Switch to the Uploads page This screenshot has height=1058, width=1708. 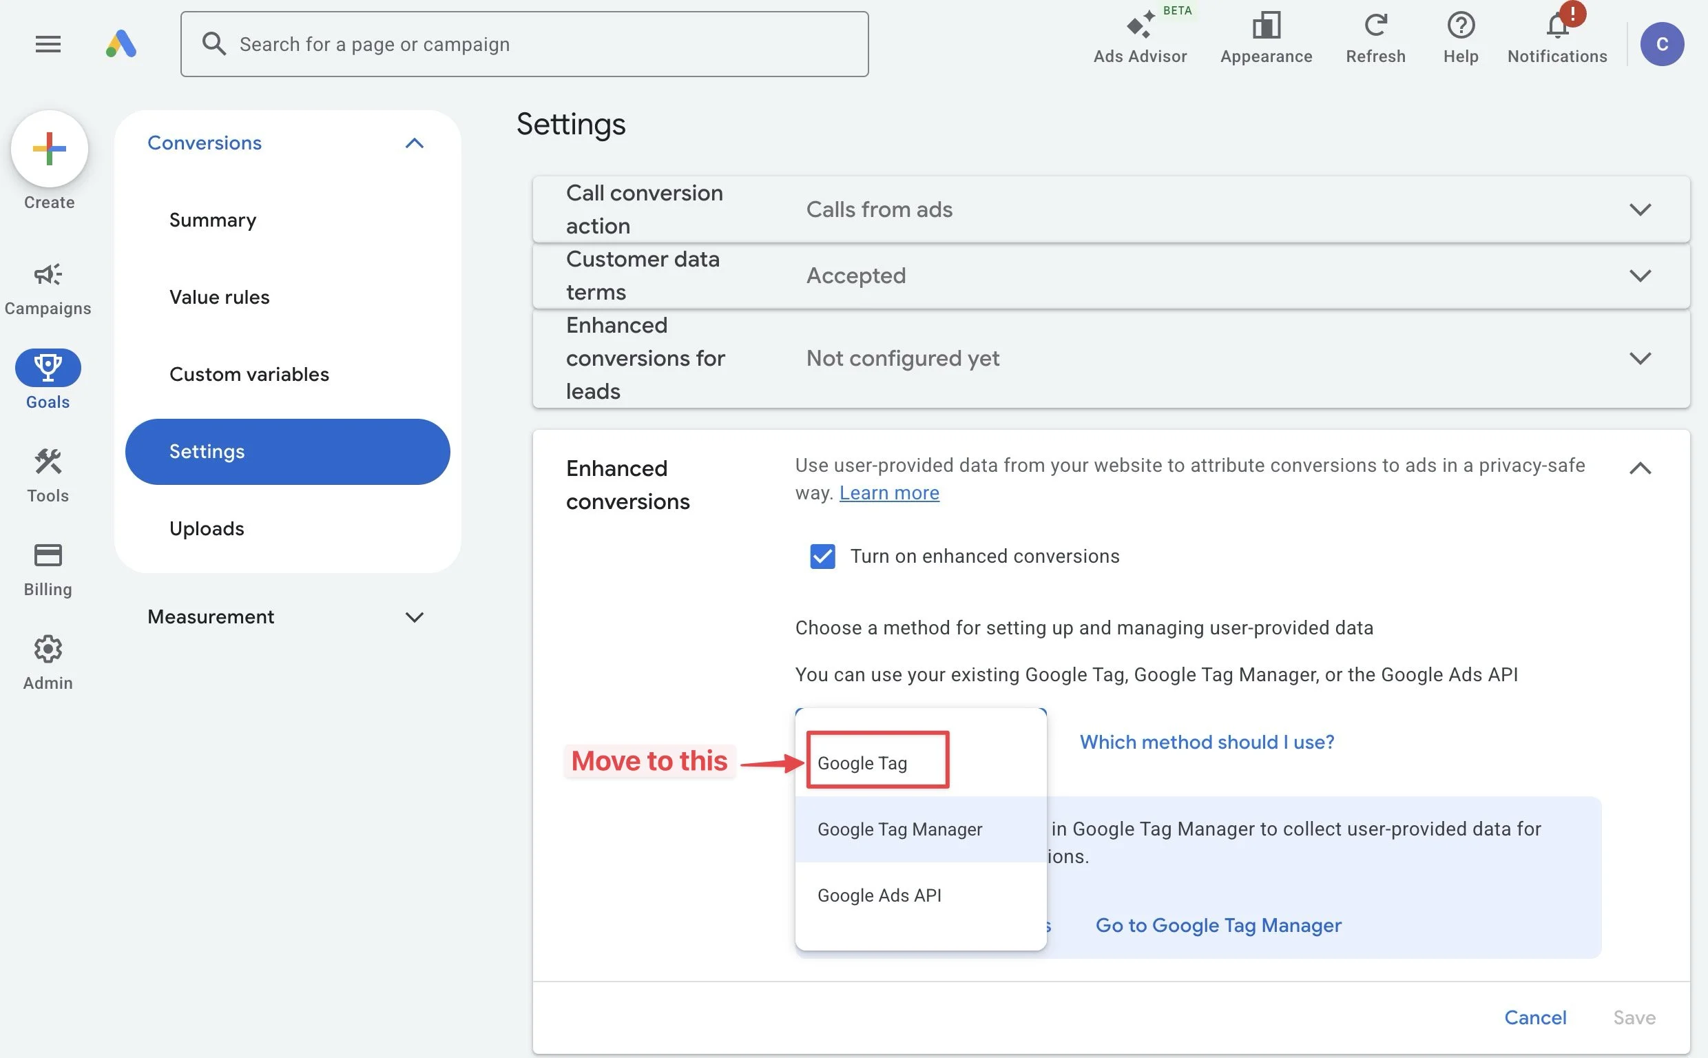pyautogui.click(x=207, y=528)
